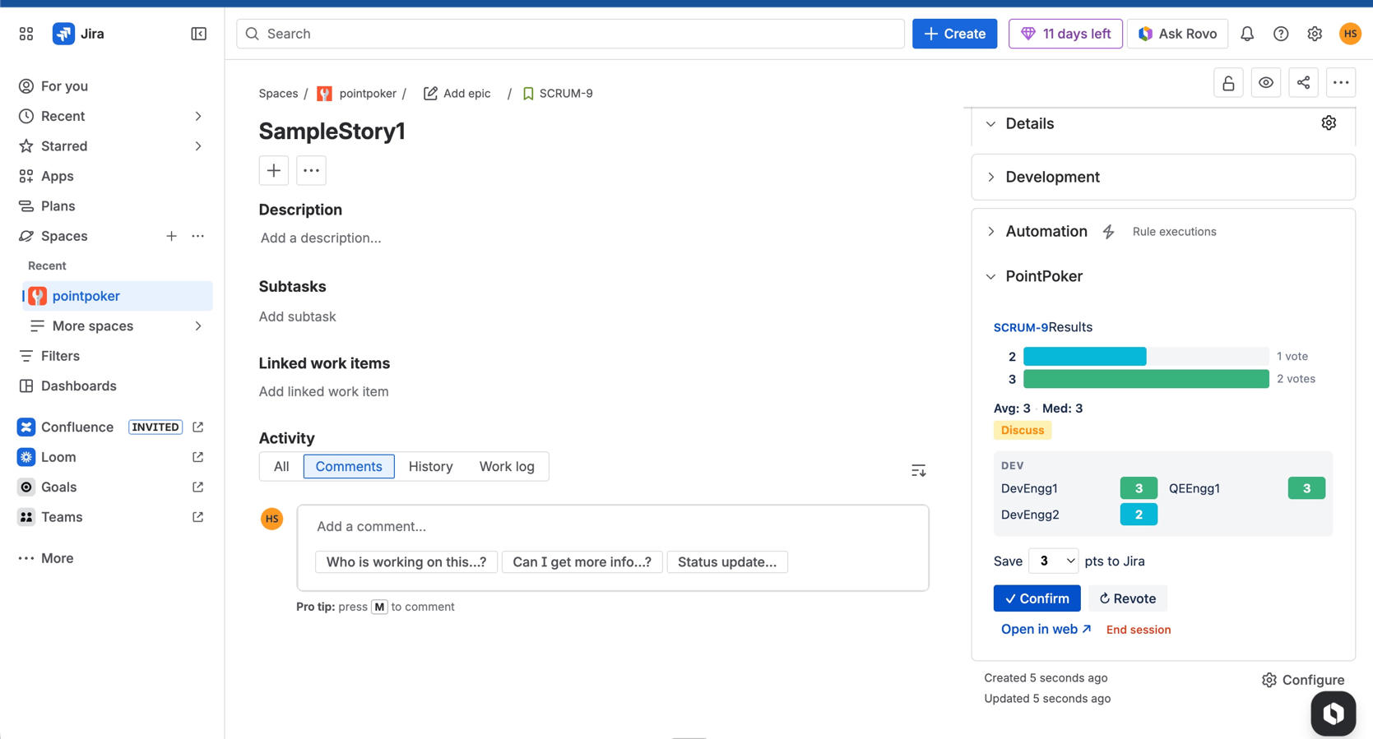Toggle the watch eye icon
The height and width of the screenshot is (739, 1373).
point(1266,82)
